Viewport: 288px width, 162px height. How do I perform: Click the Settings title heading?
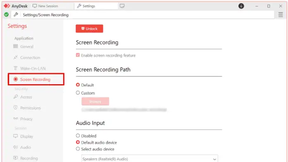pos(17,26)
